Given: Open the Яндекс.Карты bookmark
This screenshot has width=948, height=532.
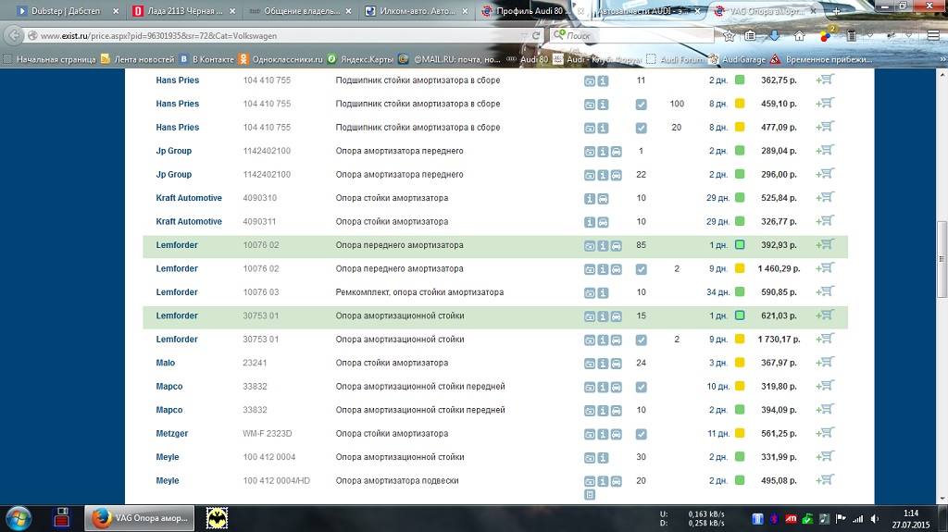Looking at the screenshot, I should coord(360,59).
